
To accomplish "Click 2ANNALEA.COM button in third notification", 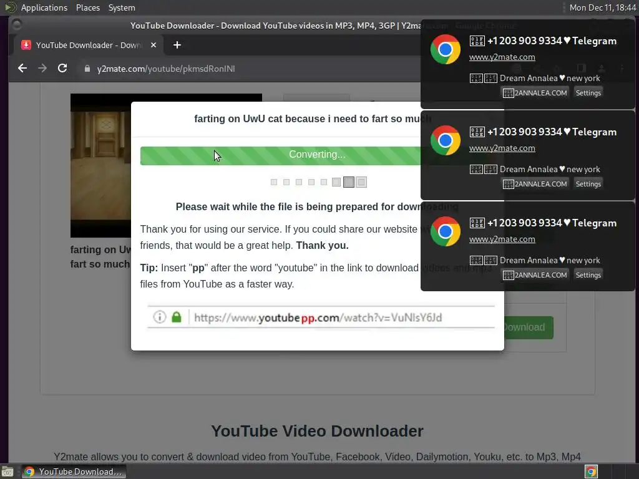I will coord(535,275).
